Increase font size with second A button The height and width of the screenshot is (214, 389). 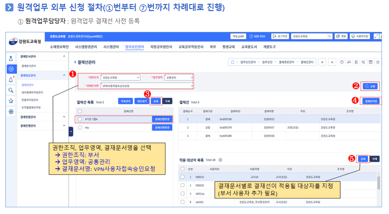point(332,62)
